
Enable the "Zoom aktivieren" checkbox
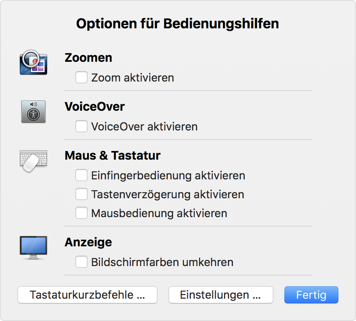click(x=81, y=77)
